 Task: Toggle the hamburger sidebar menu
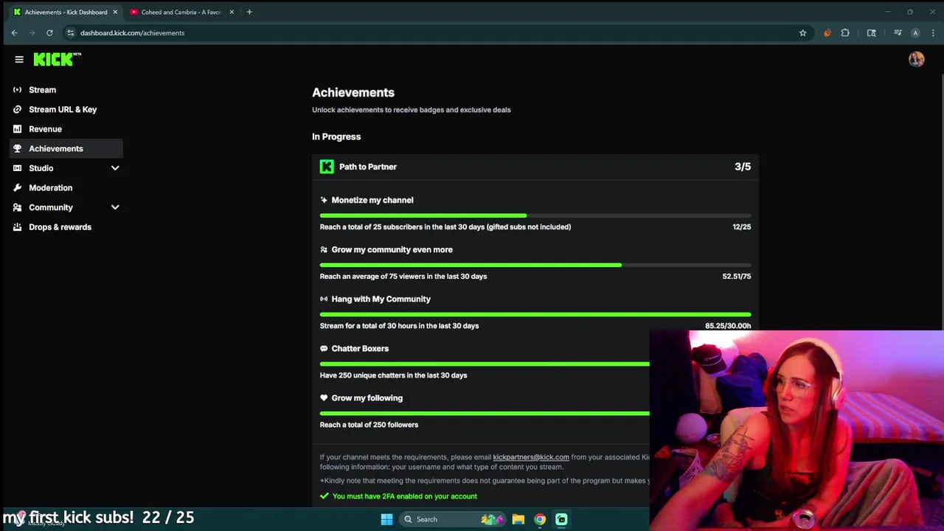[19, 60]
